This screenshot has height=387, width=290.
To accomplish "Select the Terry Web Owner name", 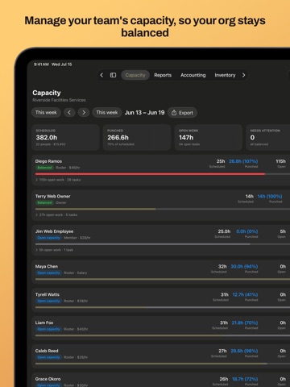I will (x=53, y=196).
